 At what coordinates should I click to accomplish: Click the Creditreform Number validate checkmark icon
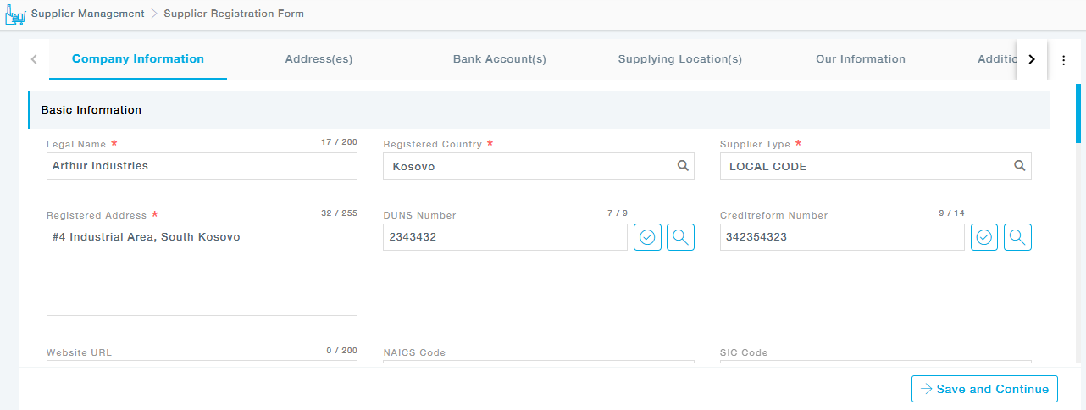click(984, 238)
